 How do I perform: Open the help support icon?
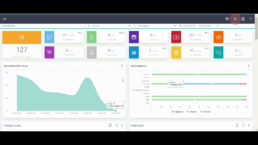tap(227, 19)
